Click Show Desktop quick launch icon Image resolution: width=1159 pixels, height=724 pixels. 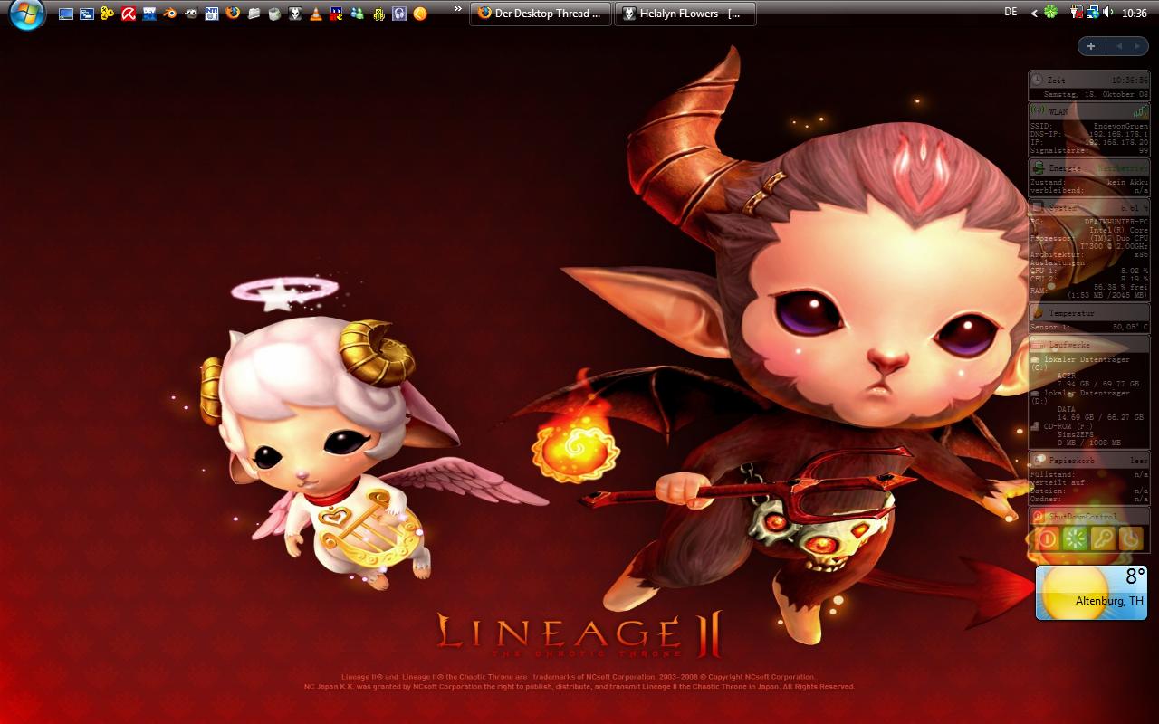pos(66,14)
